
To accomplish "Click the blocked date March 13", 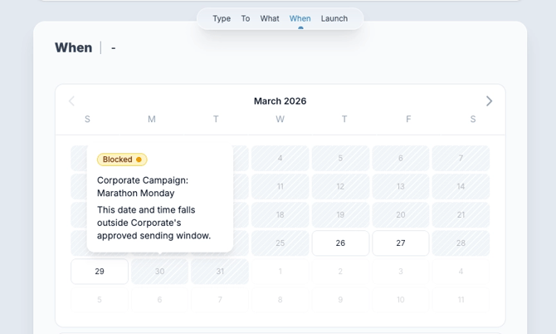I will [401, 187].
